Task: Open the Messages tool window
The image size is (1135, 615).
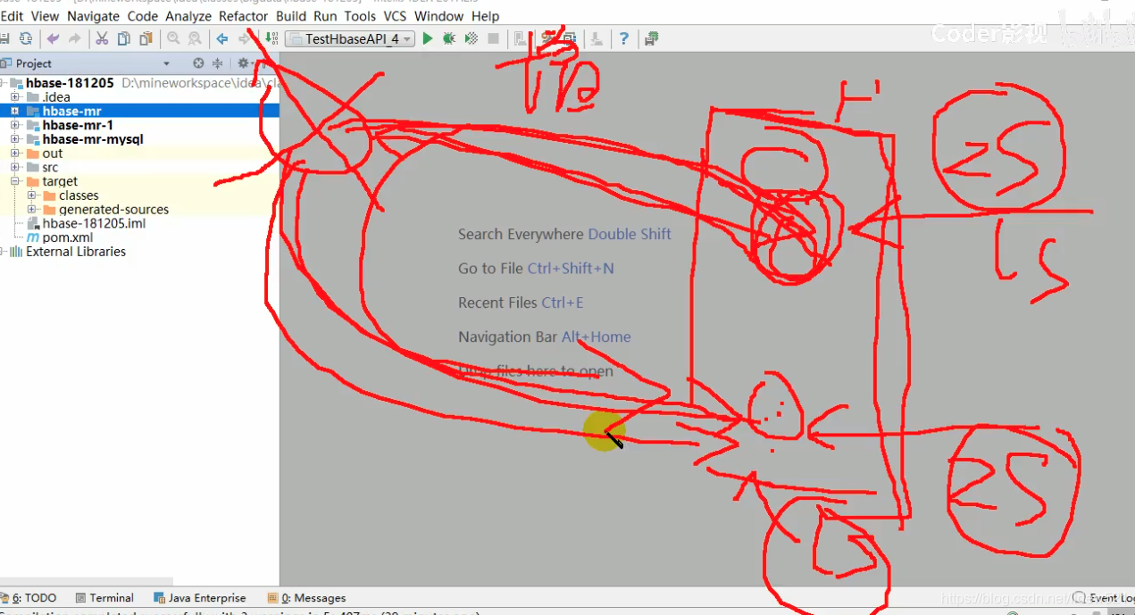Action: 306,598
